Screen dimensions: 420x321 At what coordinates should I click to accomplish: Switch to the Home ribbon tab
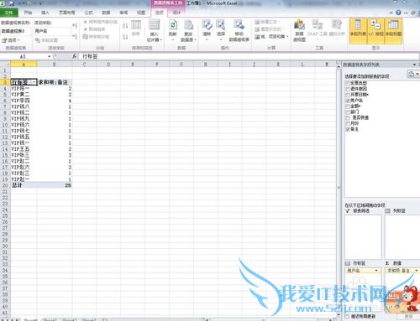tap(28, 13)
